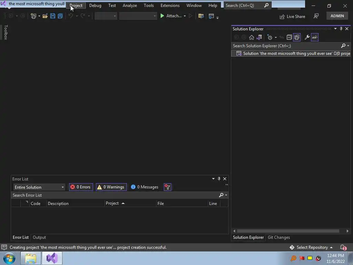Expand the Attach button dropdown arrow
353x265 pixels.
pos(185,16)
